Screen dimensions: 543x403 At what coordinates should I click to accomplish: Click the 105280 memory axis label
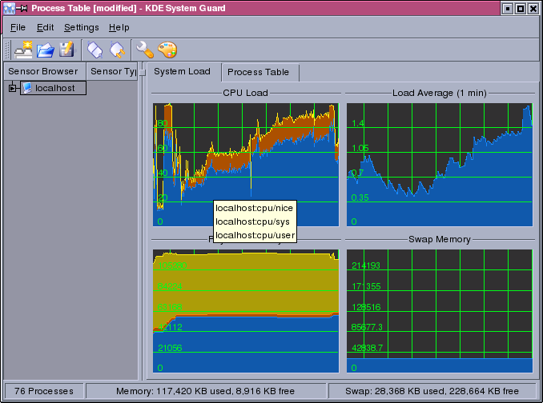[172, 265]
